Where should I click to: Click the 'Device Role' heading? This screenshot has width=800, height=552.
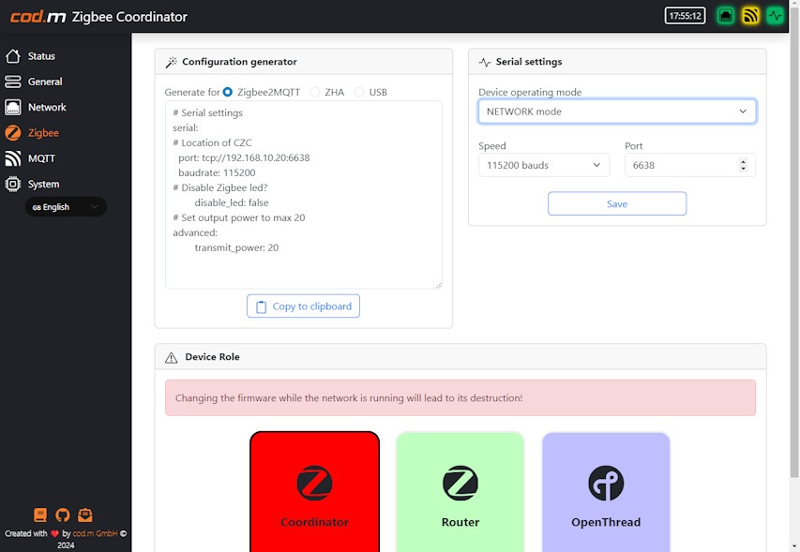(x=212, y=357)
